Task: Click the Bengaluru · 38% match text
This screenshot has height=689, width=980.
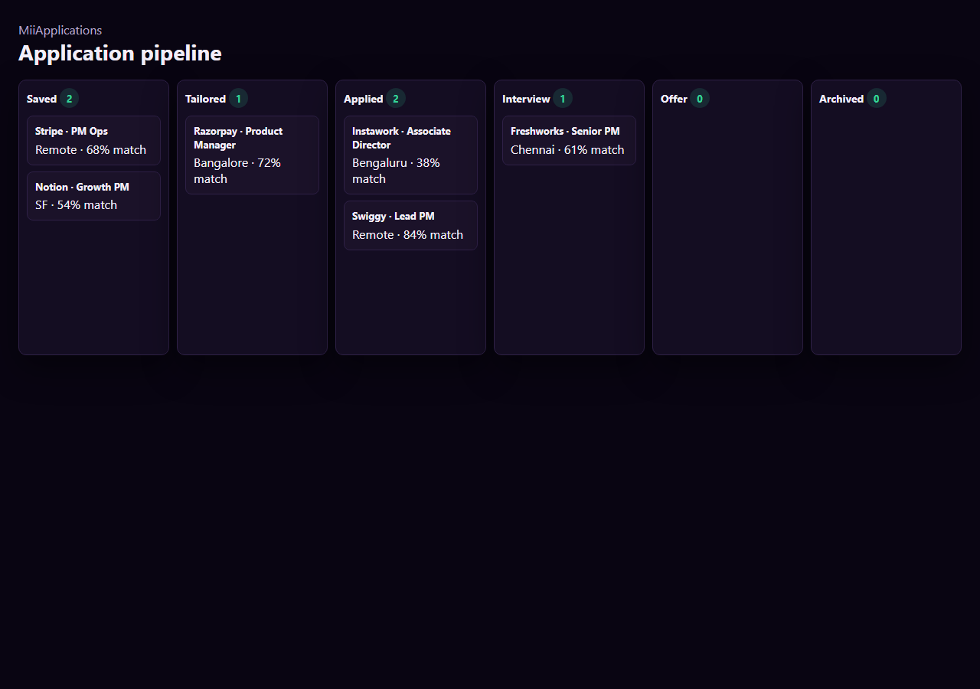Action: (x=396, y=171)
